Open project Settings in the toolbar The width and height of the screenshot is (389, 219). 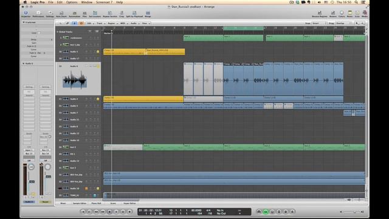pos(50,13)
